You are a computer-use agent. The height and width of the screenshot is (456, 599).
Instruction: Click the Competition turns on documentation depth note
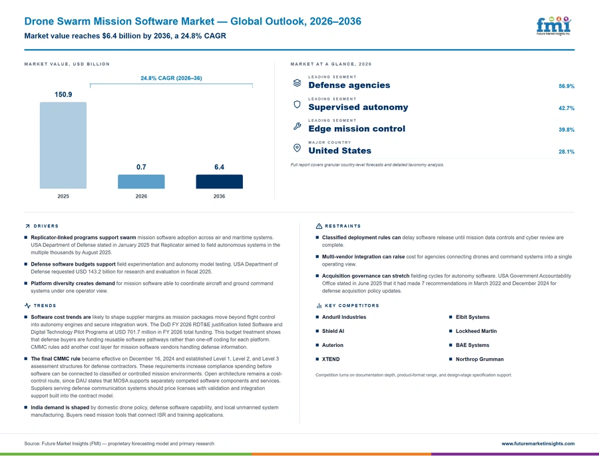tap(414, 375)
